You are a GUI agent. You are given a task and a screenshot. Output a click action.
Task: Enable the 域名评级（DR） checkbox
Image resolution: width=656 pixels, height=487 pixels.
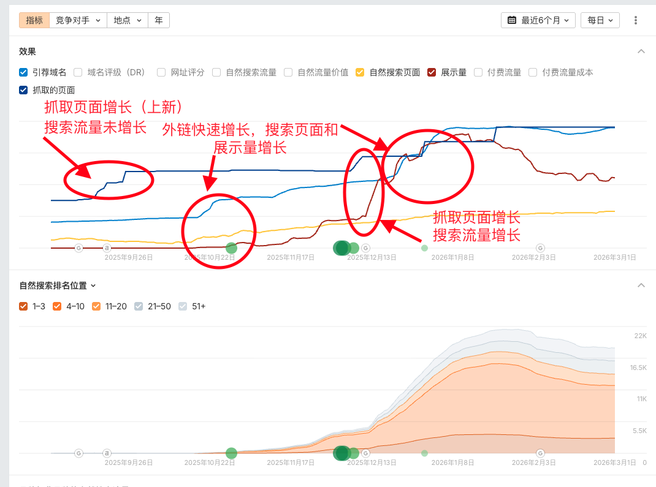78,72
